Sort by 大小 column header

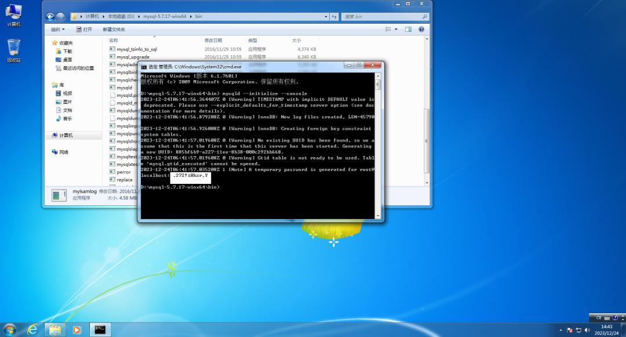click(x=296, y=41)
